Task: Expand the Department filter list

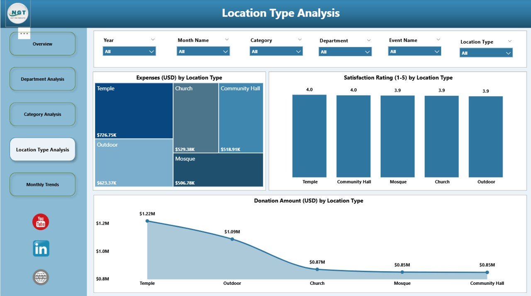Action: (366, 51)
